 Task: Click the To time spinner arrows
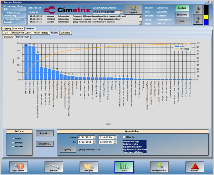(x=115, y=142)
